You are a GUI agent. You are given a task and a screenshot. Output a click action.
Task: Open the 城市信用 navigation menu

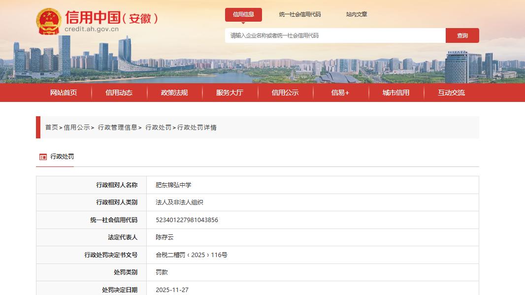click(x=396, y=93)
